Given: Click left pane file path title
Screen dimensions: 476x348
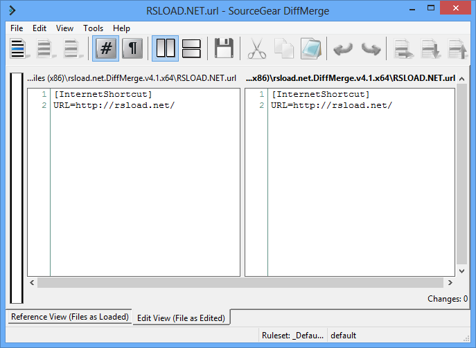Looking at the screenshot, I should coord(132,78).
